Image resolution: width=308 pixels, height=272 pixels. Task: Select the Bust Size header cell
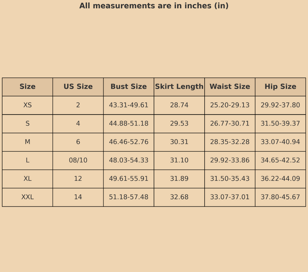click(128, 87)
